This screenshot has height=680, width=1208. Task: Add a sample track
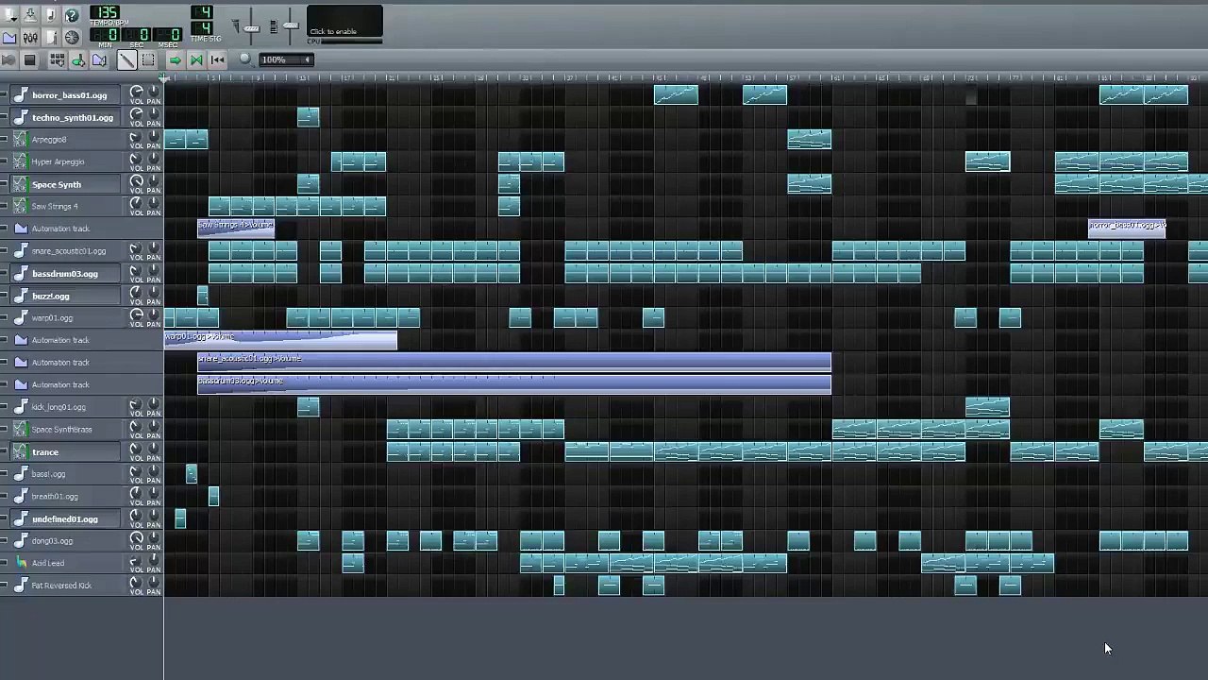[x=78, y=60]
